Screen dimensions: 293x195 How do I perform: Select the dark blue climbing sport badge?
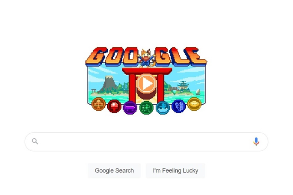point(179,106)
